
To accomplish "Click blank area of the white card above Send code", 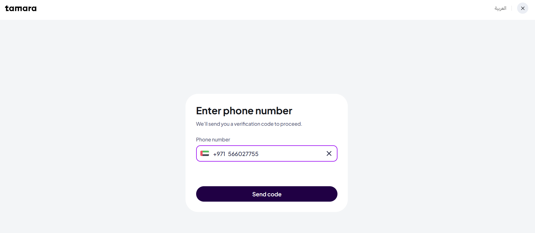I will tap(267, 174).
